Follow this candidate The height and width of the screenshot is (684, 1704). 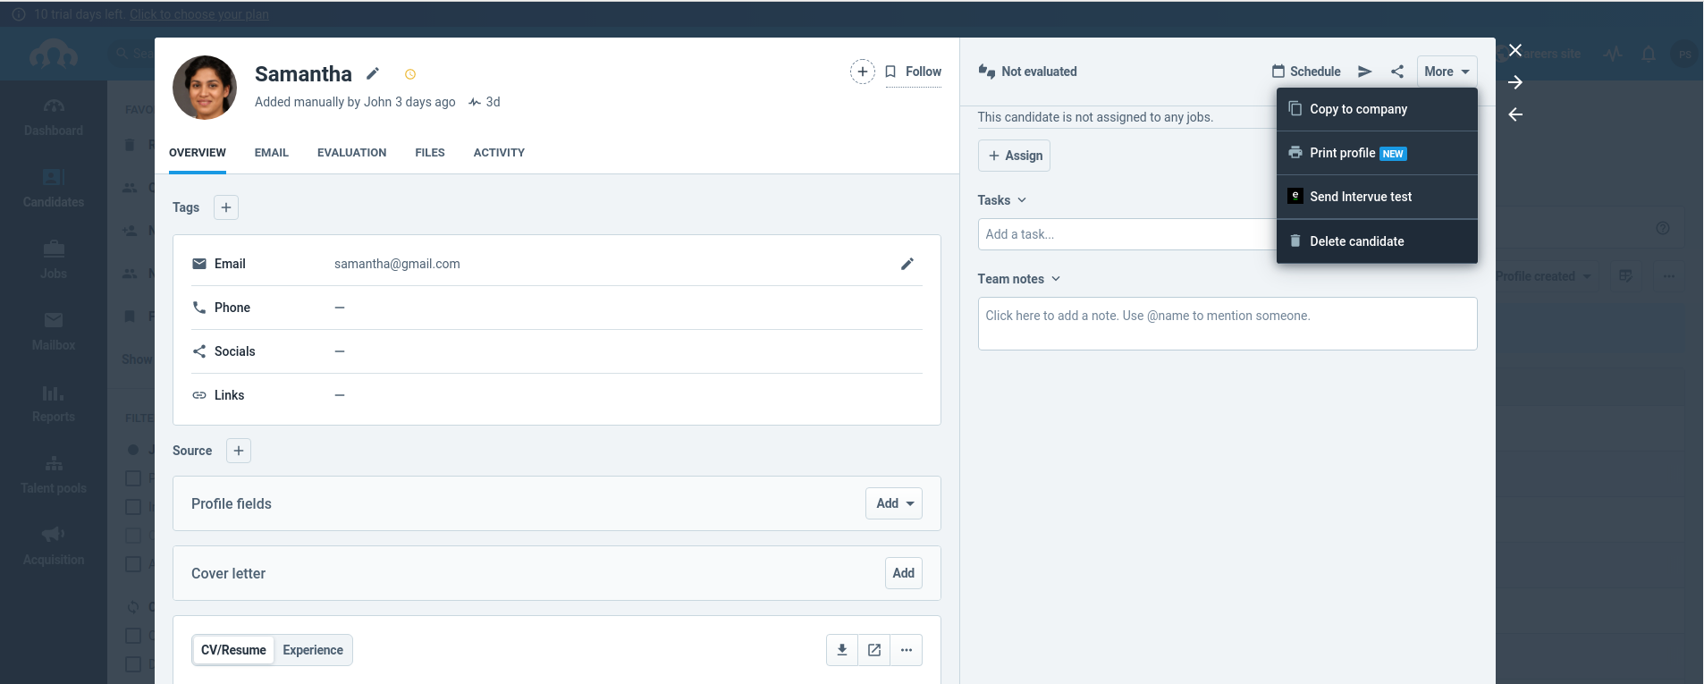pos(914,72)
